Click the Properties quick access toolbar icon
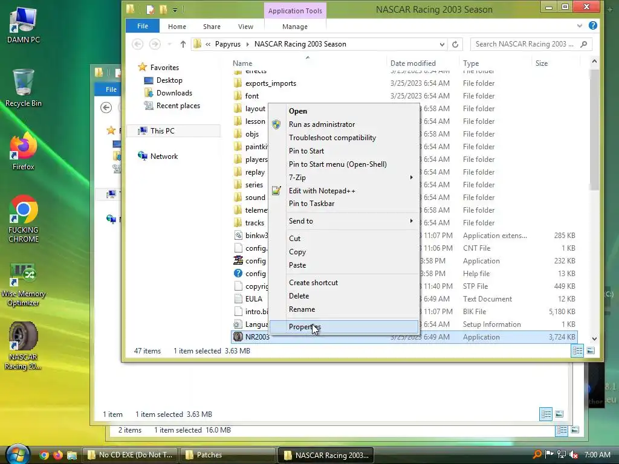 coord(150,9)
